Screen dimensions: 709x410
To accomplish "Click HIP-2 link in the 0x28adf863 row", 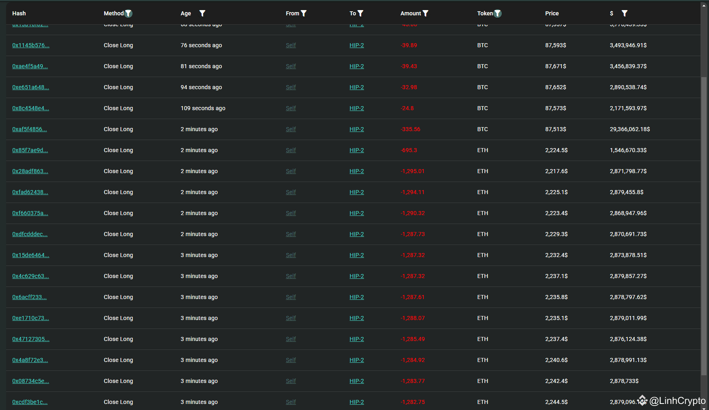I will point(357,171).
